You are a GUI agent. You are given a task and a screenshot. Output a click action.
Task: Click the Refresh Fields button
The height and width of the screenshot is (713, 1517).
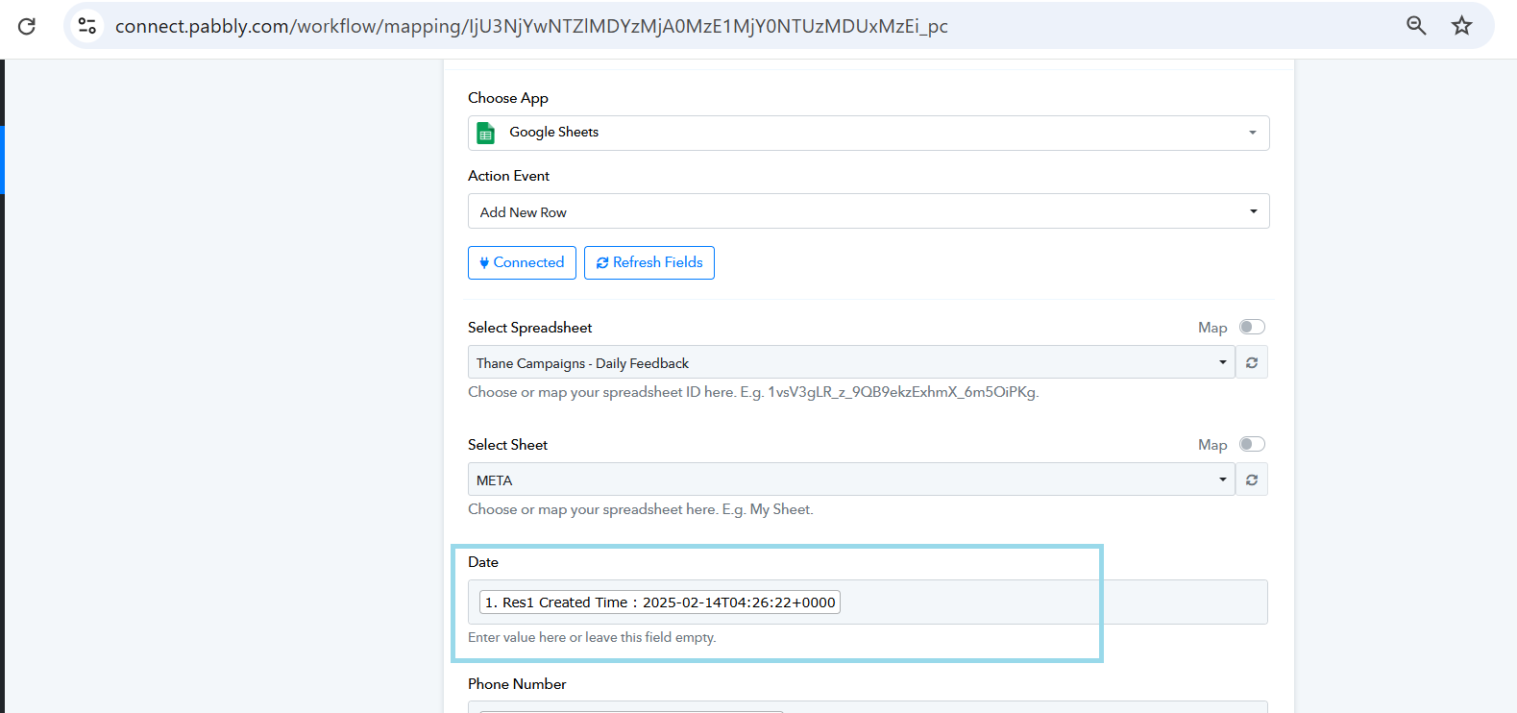tap(649, 262)
